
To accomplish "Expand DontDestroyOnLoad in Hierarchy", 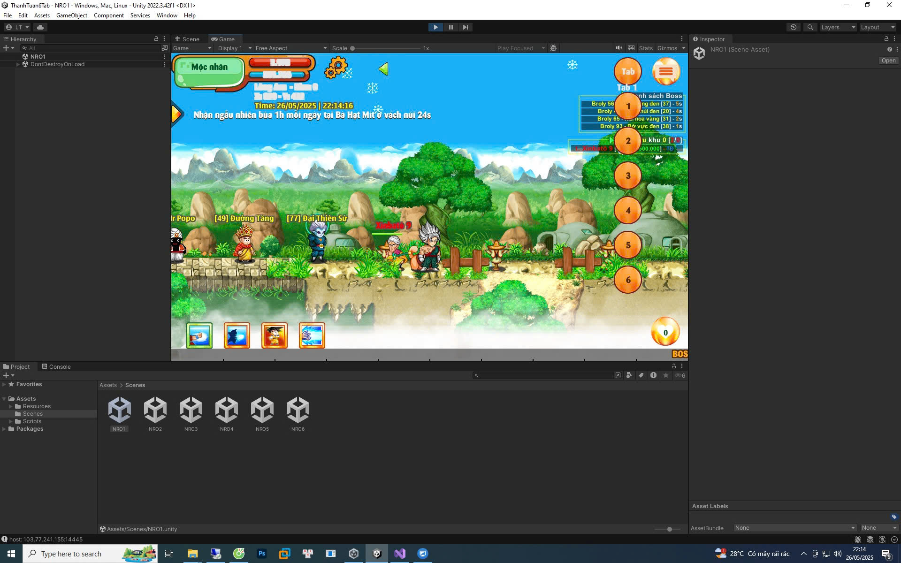I will [x=18, y=64].
